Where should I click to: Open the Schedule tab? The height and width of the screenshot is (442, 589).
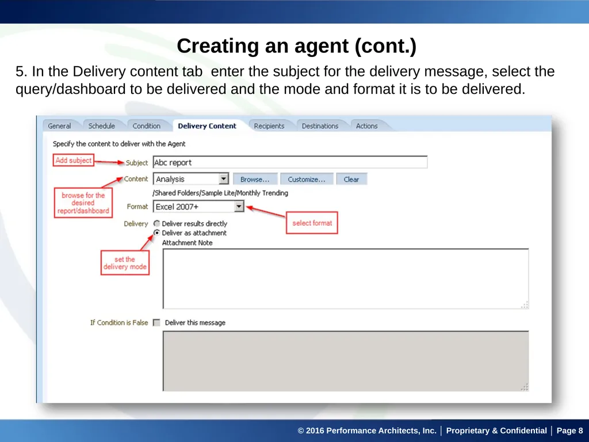click(101, 126)
